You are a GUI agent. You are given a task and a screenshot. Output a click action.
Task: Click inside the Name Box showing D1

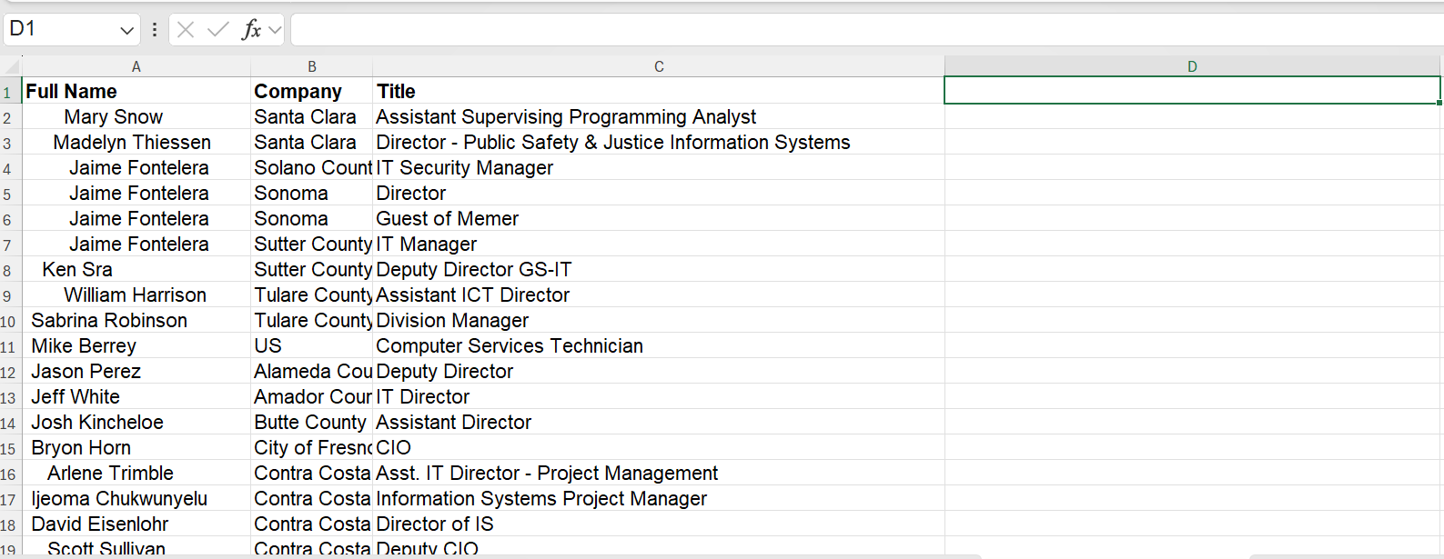point(59,30)
